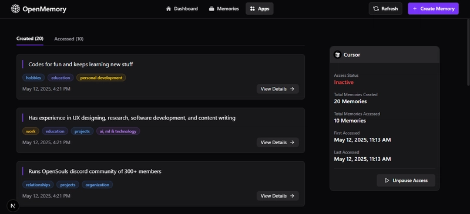Open the Apps nav item
The image size is (470, 214).
tap(260, 9)
